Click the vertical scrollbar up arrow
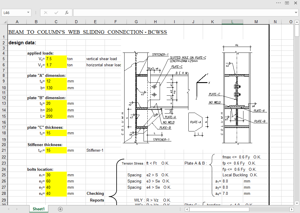The width and height of the screenshot is (300, 213). [x=297, y=22]
